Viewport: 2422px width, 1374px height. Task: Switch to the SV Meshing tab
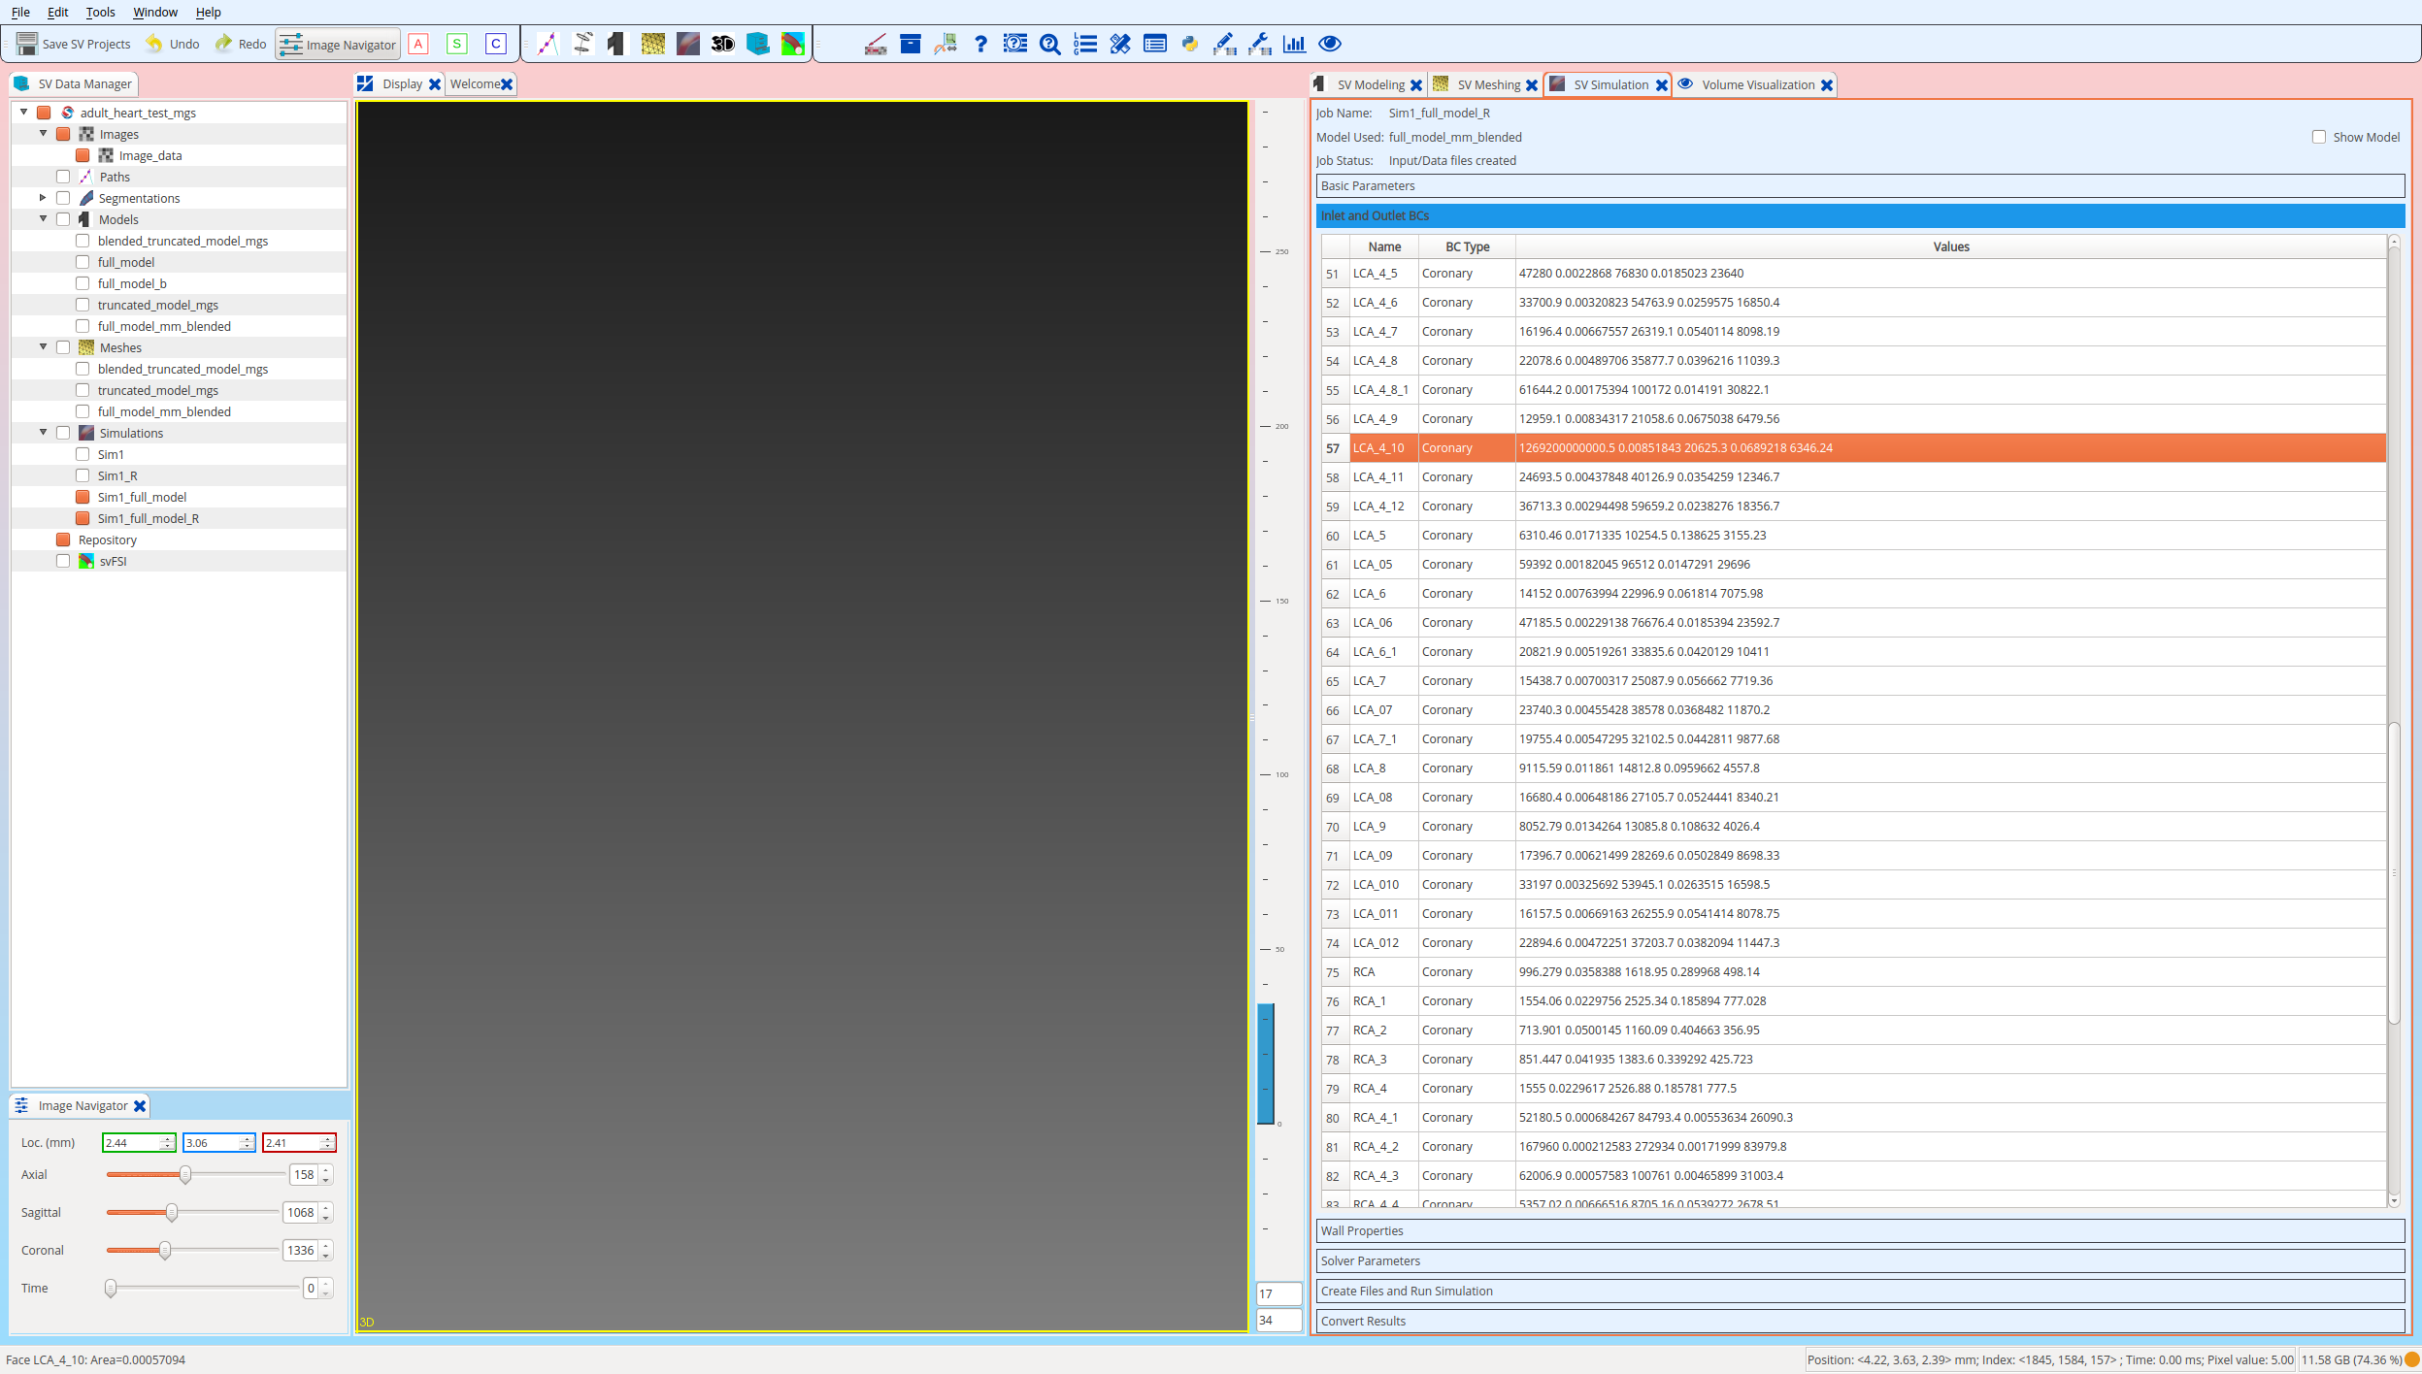[x=1490, y=84]
